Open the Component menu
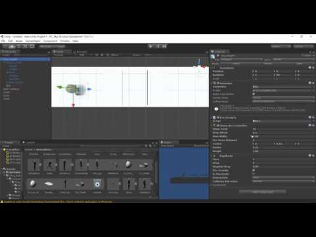This screenshot has width=316, height=237. 50,41
